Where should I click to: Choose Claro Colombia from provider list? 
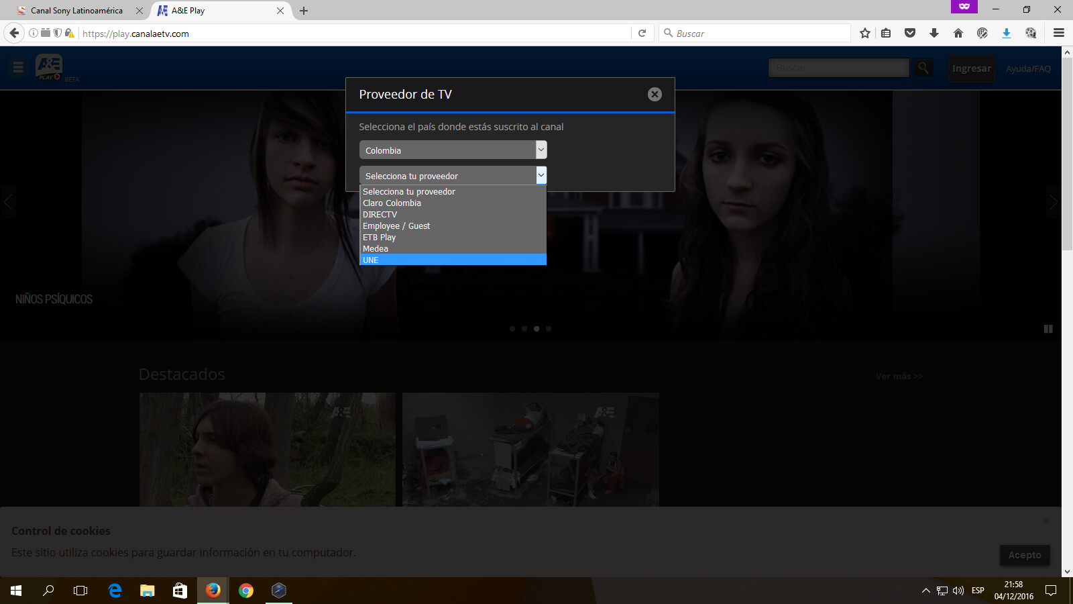click(453, 203)
